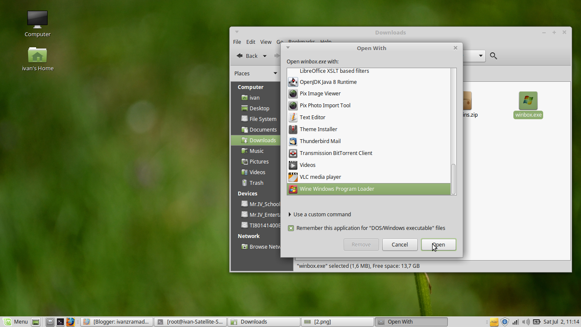Open the File menu
The width and height of the screenshot is (581, 327).
point(237,42)
